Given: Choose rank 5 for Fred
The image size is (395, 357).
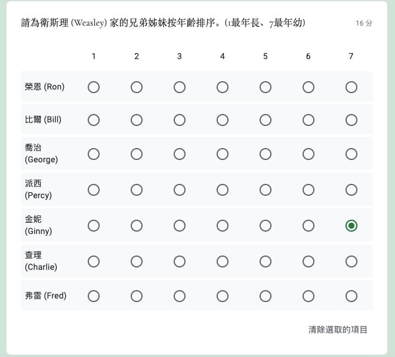Looking at the screenshot, I should pos(266,296).
